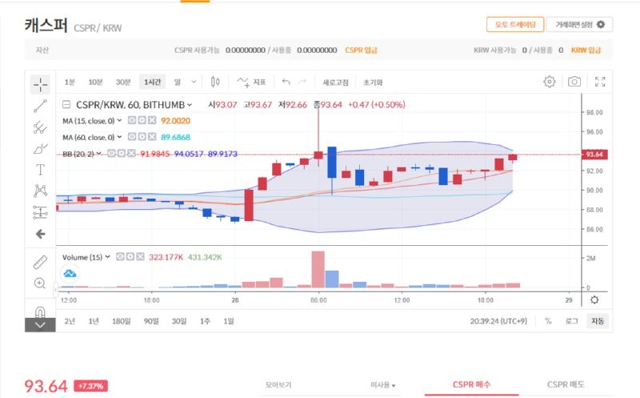Open the prediction and measurement tools

41,212
